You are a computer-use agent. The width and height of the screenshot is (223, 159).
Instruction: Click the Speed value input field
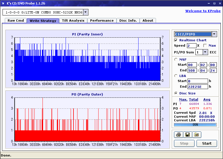click(191, 46)
